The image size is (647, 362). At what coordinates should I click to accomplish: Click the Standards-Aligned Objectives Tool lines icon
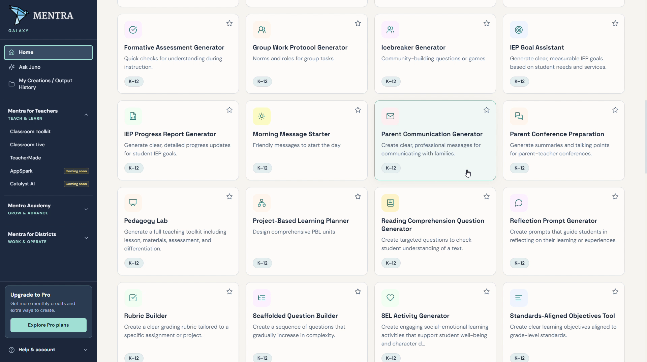coord(519,298)
